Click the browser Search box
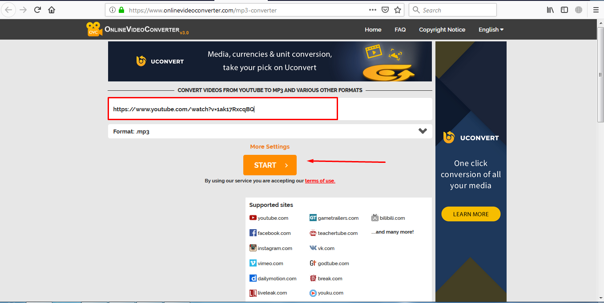 coord(453,10)
